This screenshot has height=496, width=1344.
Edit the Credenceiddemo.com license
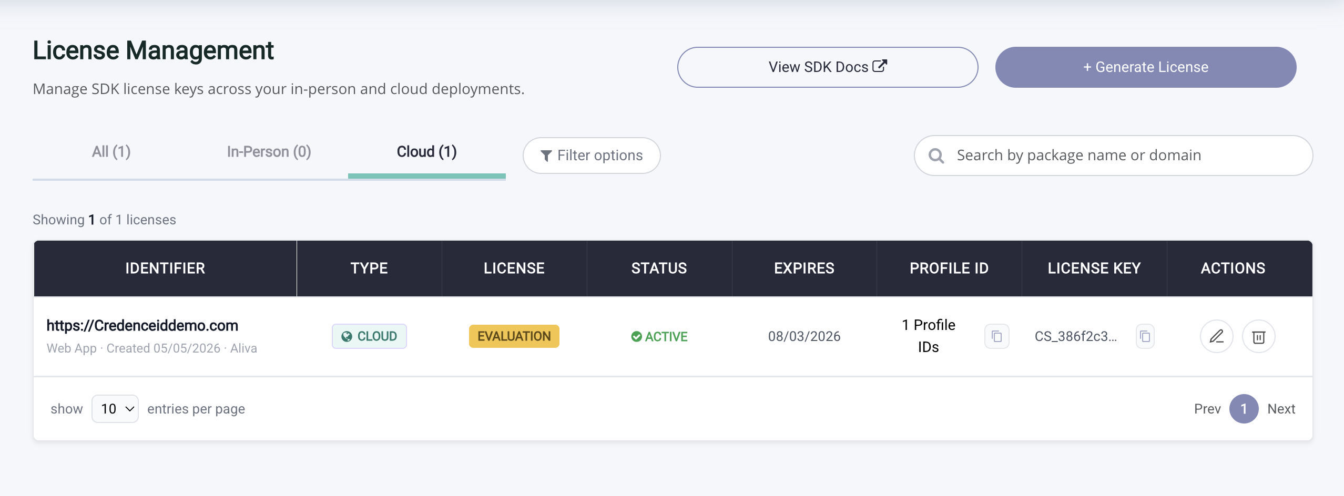click(1216, 336)
